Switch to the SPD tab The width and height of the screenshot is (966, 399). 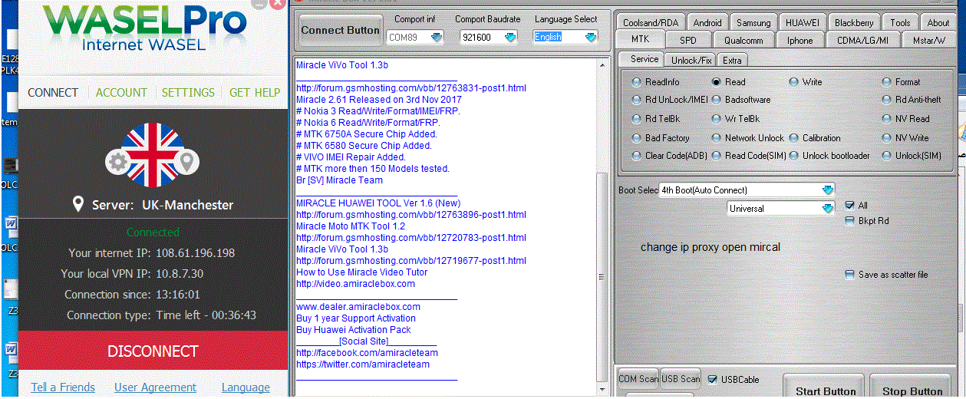coord(688,40)
